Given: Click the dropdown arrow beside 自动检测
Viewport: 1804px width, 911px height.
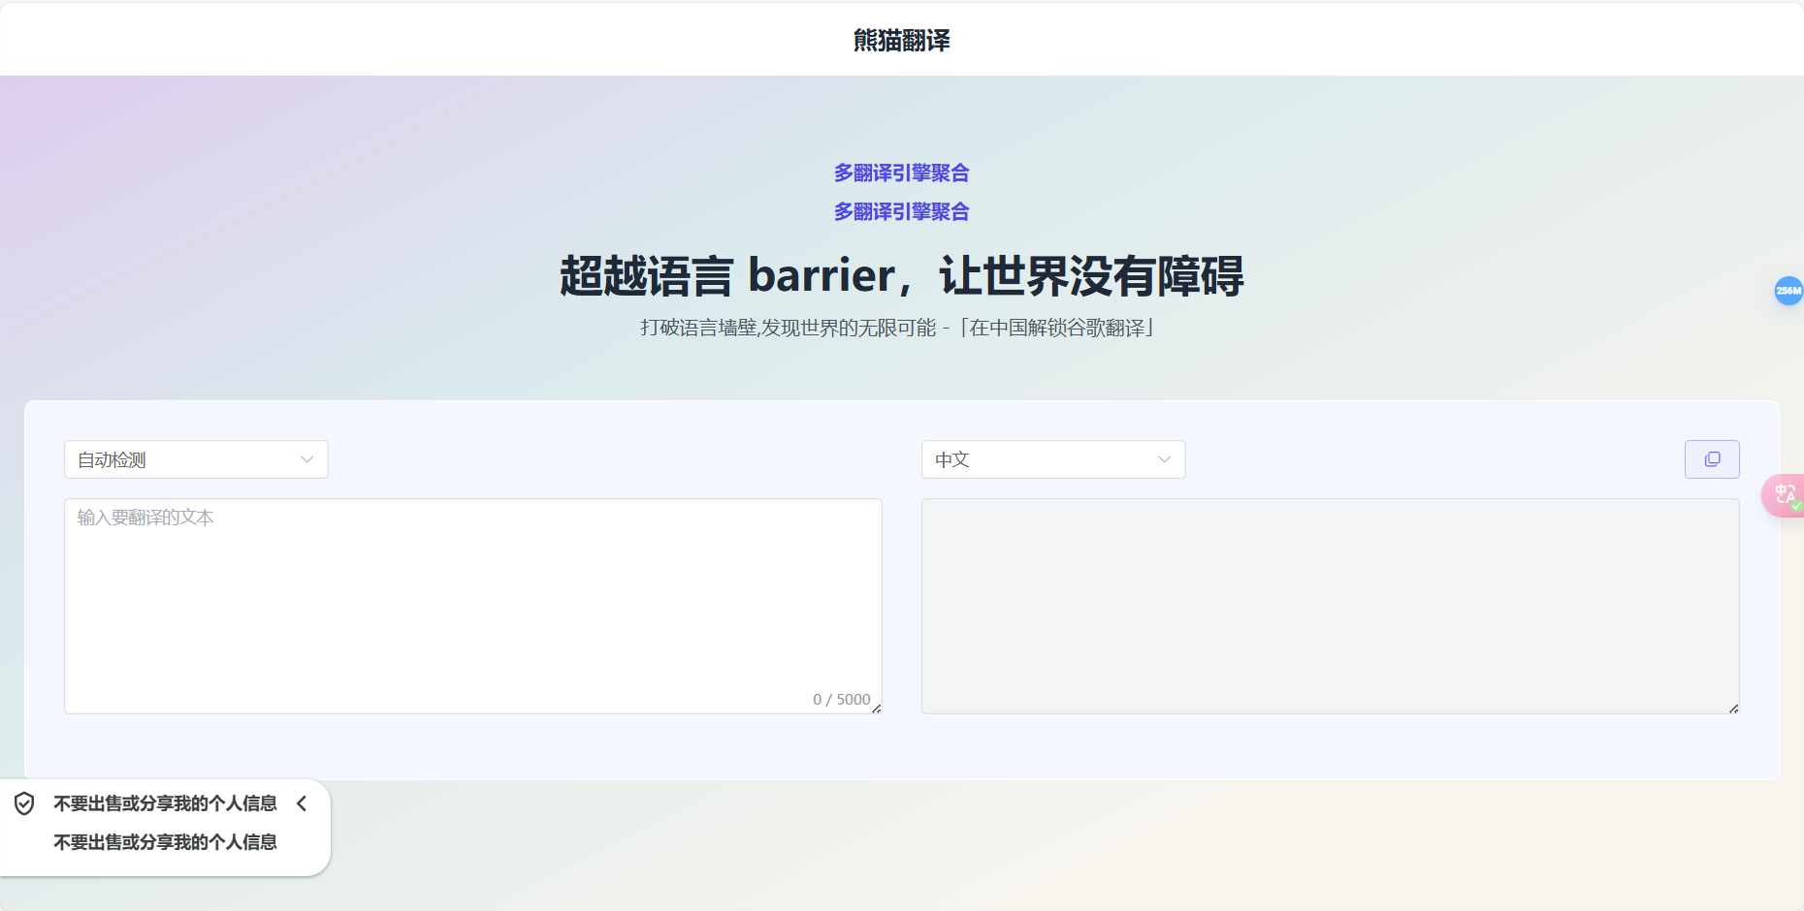Looking at the screenshot, I should click(307, 458).
